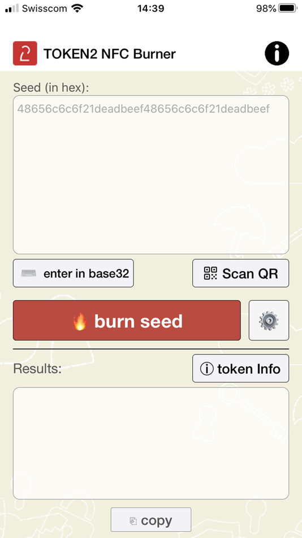Screen dimensions: 302x538
Task: Tap the copy clipboard icon
Action: point(133,521)
